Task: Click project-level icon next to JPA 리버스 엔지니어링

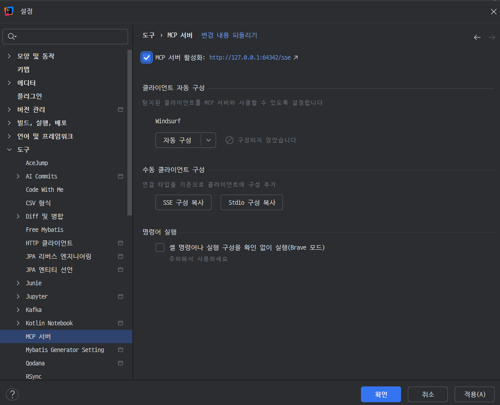Action: [x=120, y=257]
